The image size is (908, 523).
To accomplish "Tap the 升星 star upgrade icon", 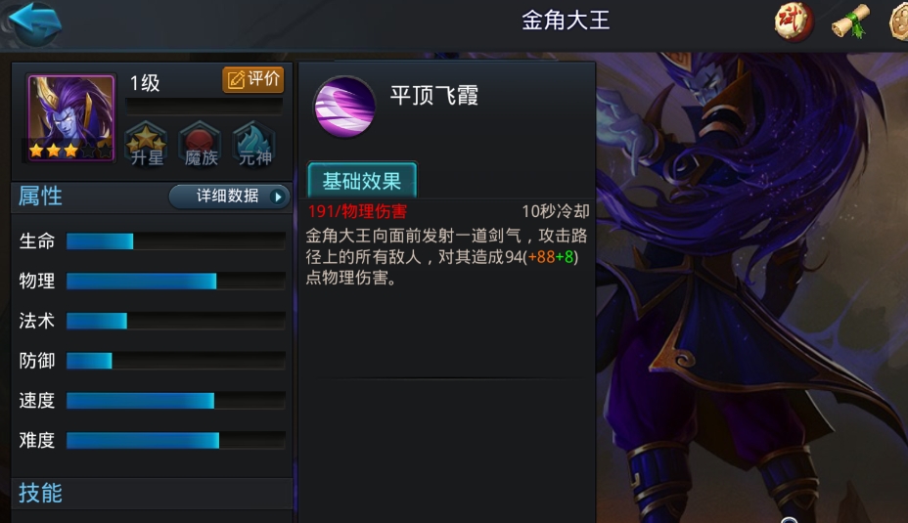I will point(146,144).
